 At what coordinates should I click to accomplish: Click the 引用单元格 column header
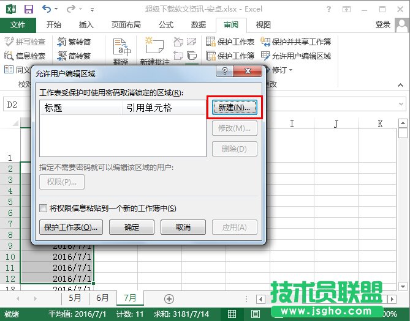click(x=149, y=108)
